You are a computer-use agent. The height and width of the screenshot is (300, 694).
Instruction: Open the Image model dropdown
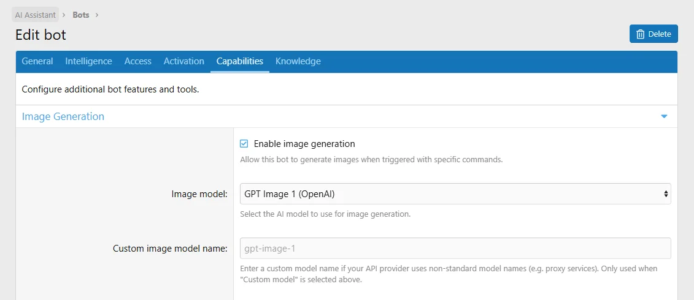point(455,194)
